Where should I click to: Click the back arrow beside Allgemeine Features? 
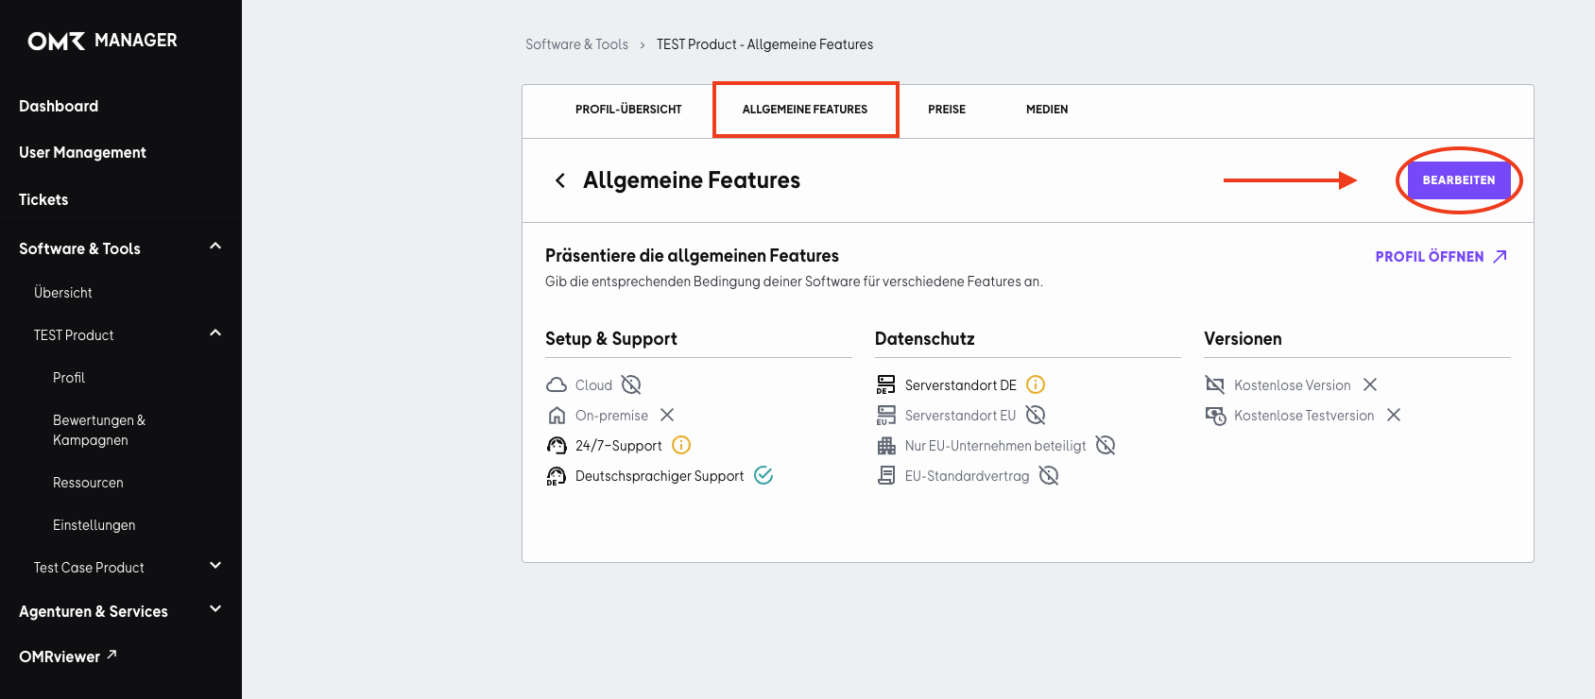tap(560, 180)
